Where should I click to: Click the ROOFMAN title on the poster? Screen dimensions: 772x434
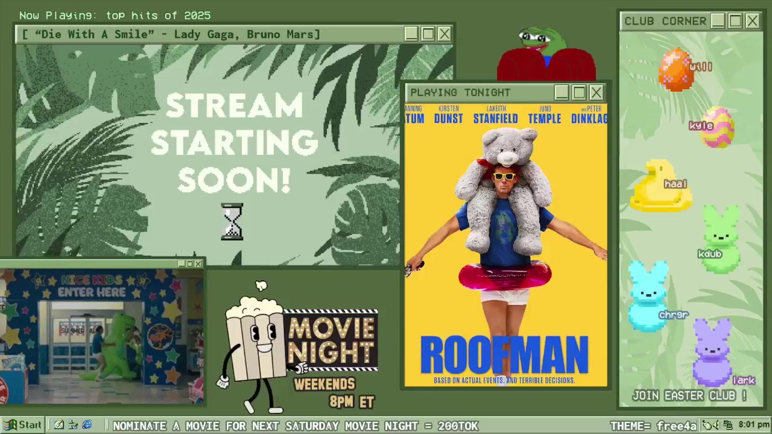click(505, 355)
